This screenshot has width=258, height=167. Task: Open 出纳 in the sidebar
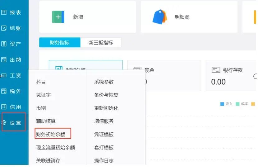(x=12, y=60)
